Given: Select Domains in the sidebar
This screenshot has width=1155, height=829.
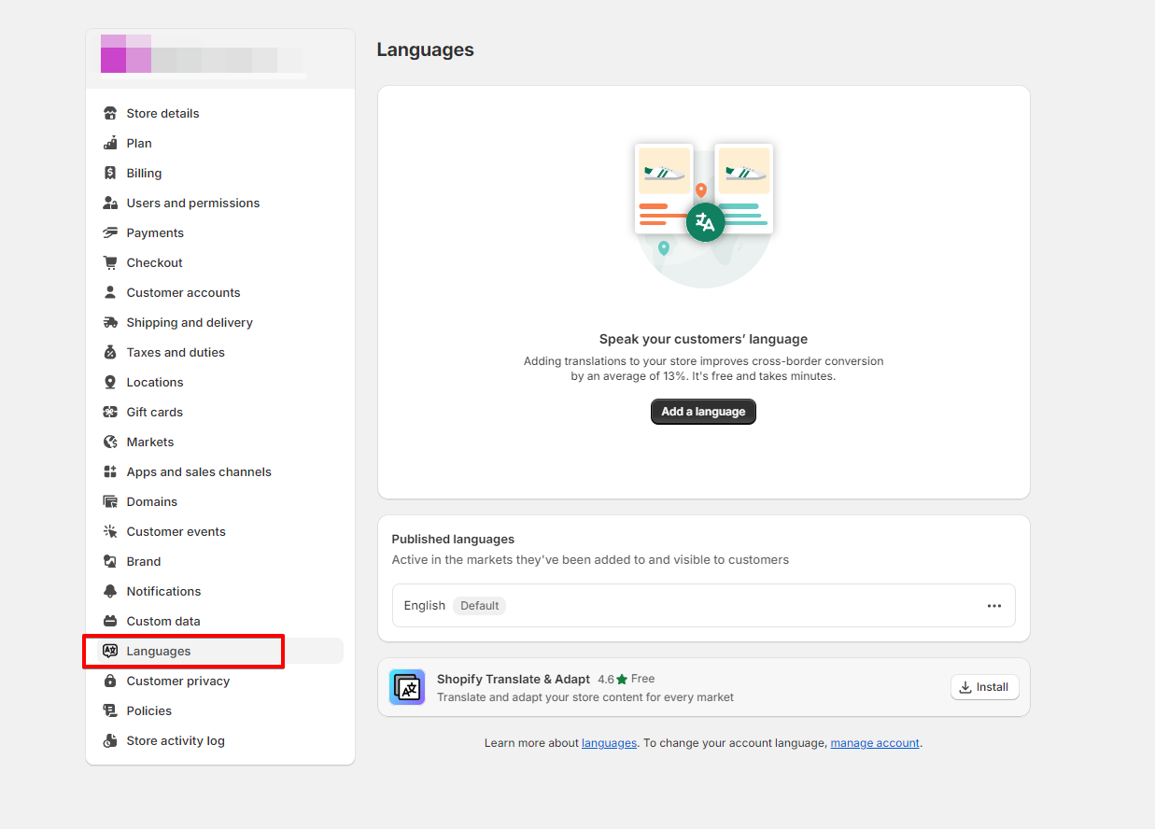Looking at the screenshot, I should tap(151, 501).
